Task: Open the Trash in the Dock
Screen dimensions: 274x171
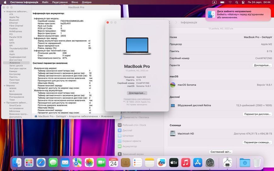Action: tap(257, 163)
